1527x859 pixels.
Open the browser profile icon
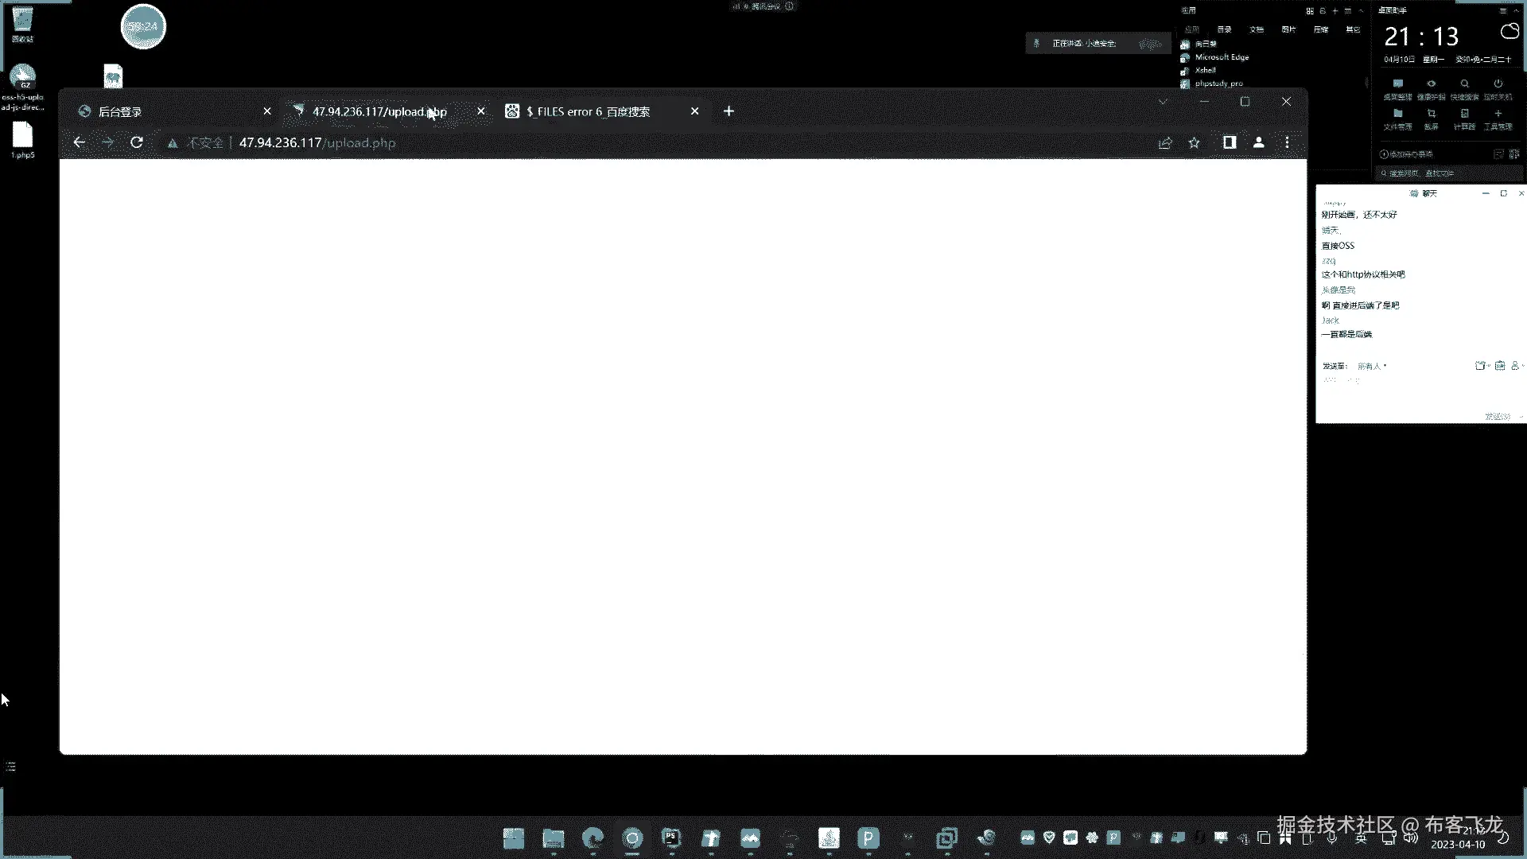click(1259, 142)
